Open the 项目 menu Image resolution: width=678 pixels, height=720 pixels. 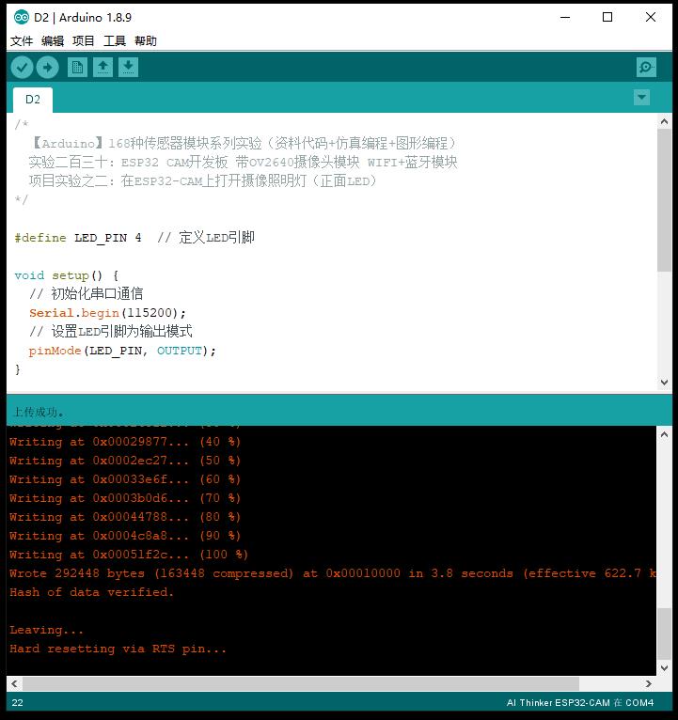pos(83,41)
